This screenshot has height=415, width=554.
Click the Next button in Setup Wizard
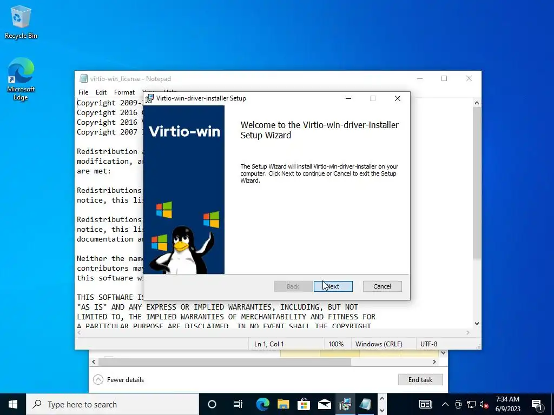point(333,286)
